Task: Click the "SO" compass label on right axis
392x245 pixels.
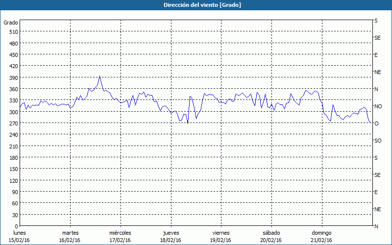Action: (378, 141)
